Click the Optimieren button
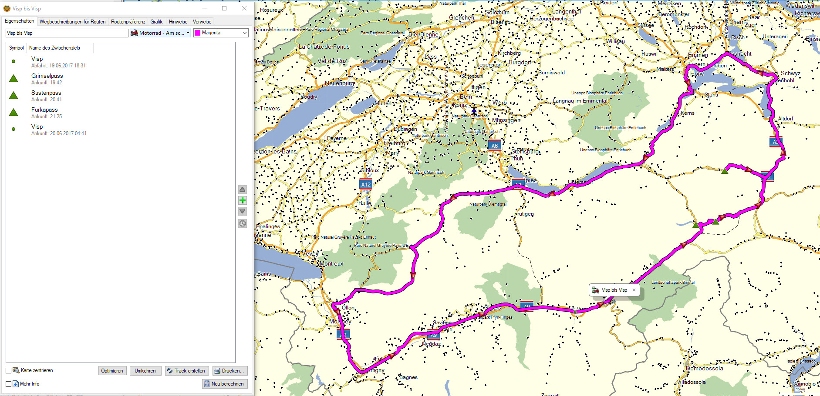 pyautogui.click(x=112, y=371)
